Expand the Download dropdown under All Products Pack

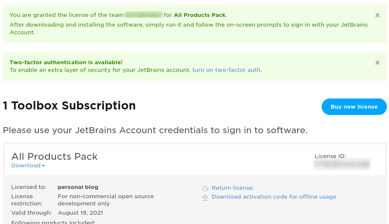click(28, 166)
